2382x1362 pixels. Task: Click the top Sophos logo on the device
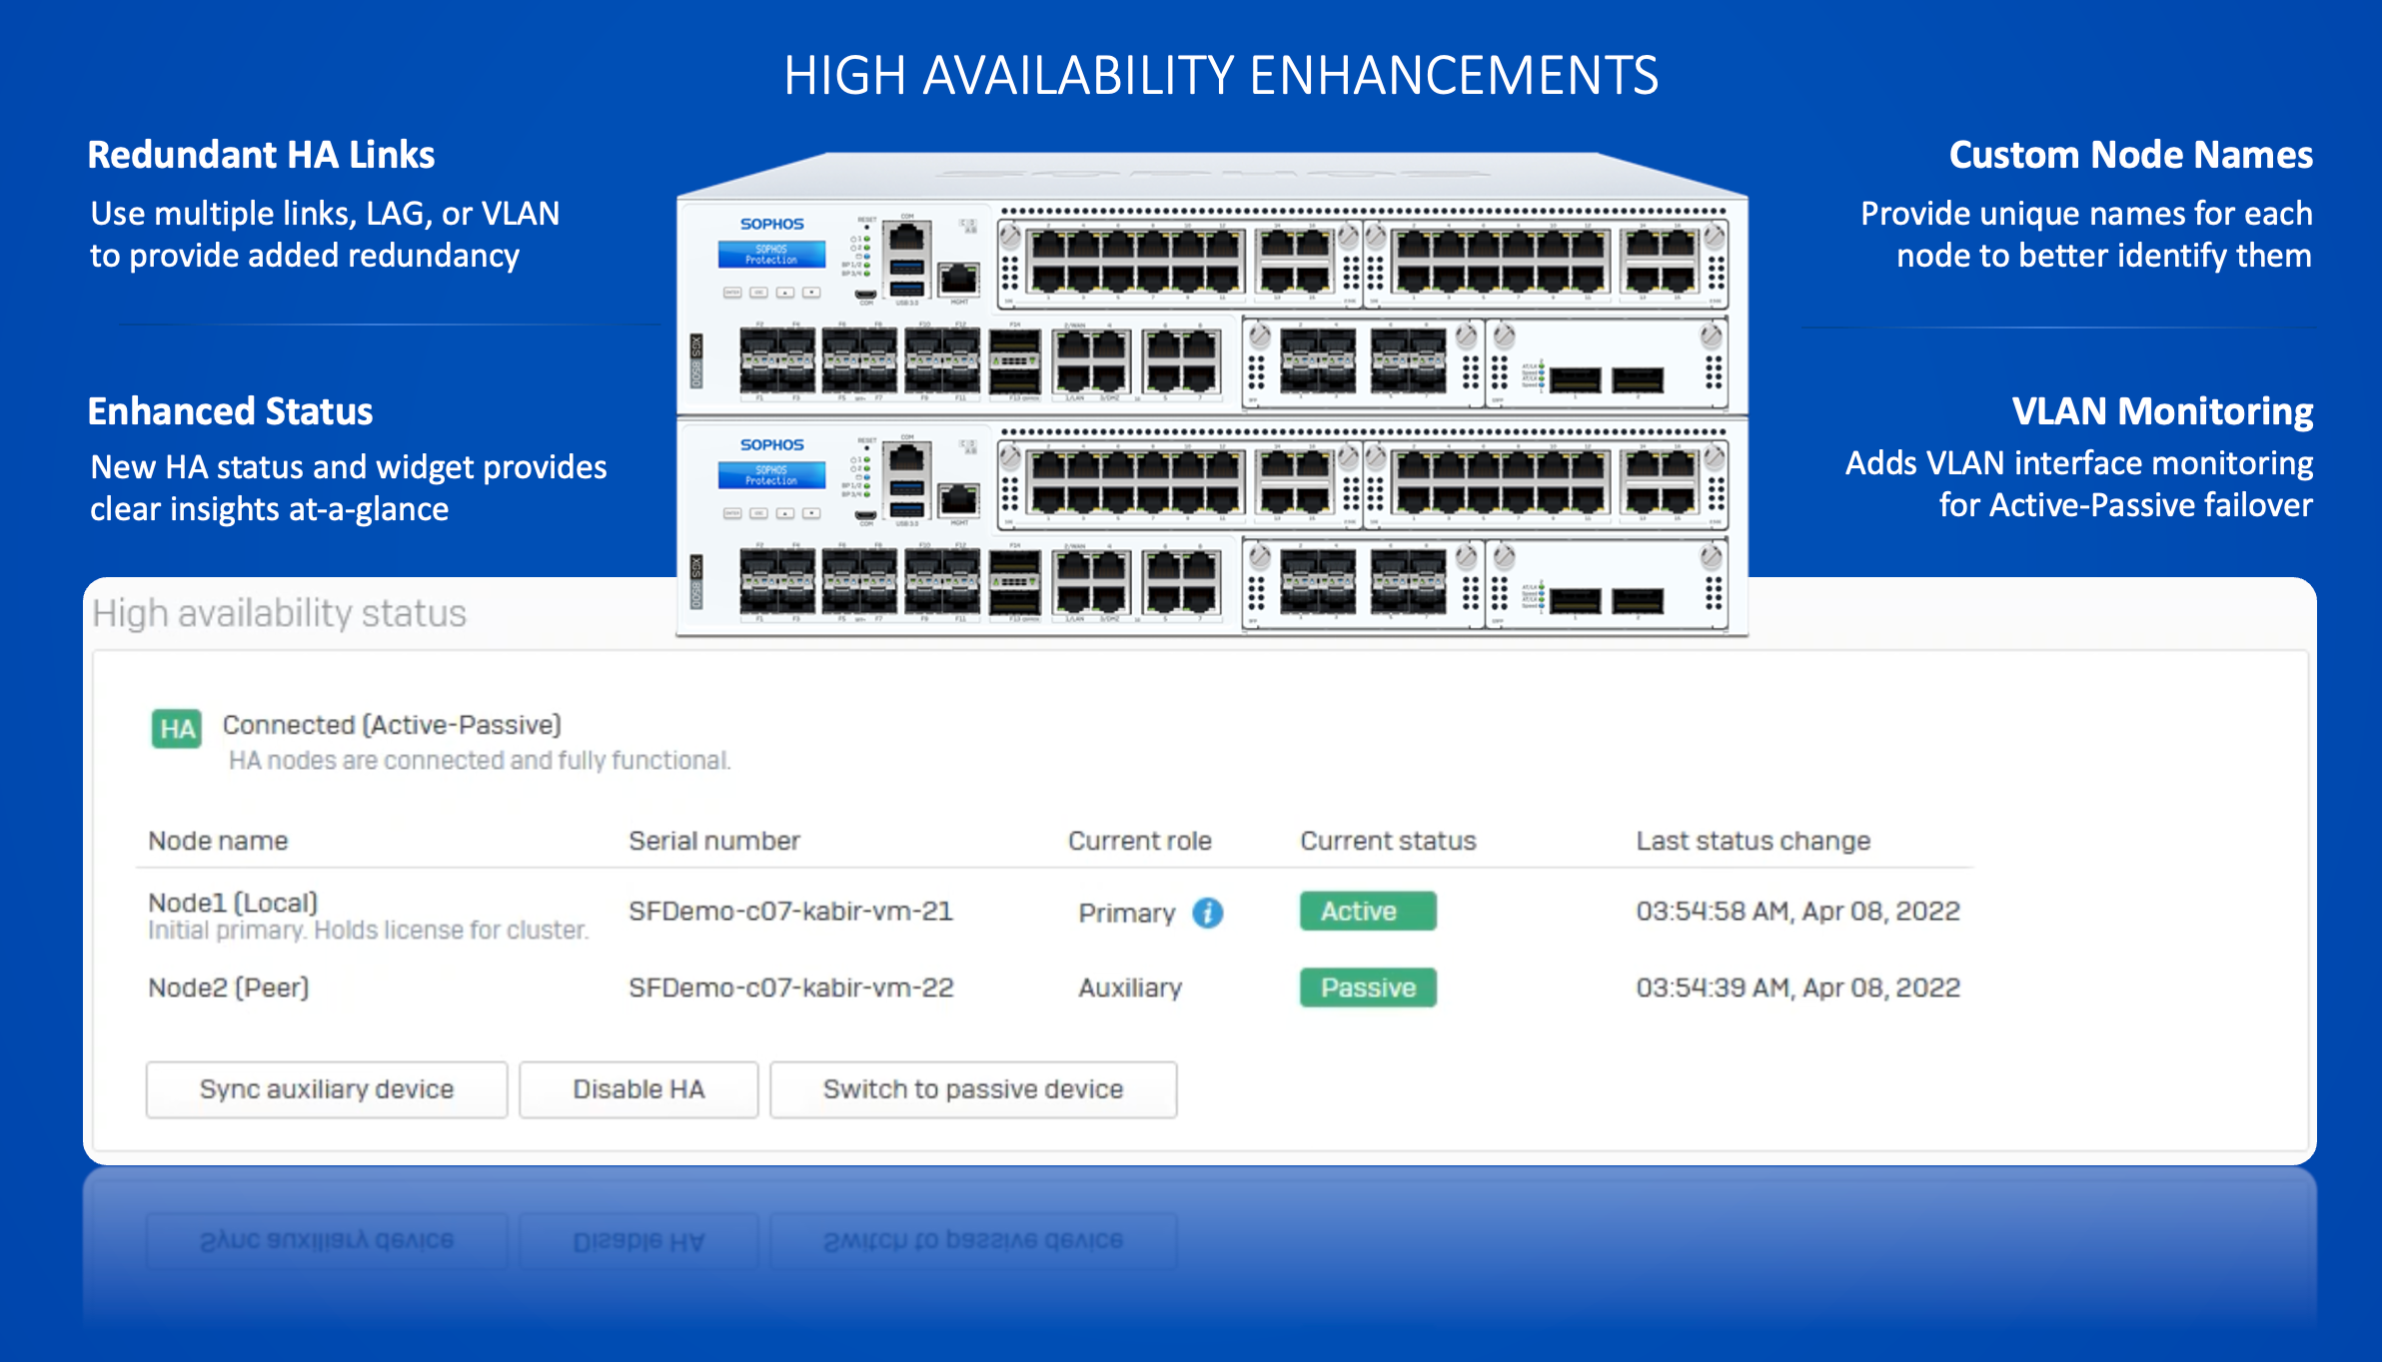click(x=771, y=224)
